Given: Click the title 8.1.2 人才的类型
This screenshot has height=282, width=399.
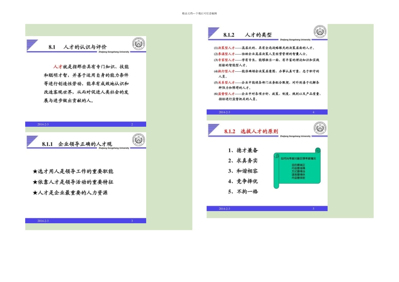Looking at the screenshot, I should (x=247, y=35).
